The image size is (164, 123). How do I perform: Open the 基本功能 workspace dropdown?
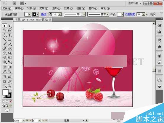pyautogui.click(x=135, y=3)
